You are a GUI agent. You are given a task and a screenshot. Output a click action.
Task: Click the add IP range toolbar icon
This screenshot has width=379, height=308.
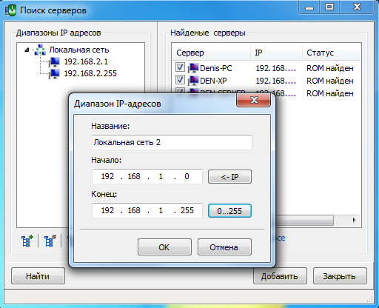pyautogui.click(x=27, y=241)
